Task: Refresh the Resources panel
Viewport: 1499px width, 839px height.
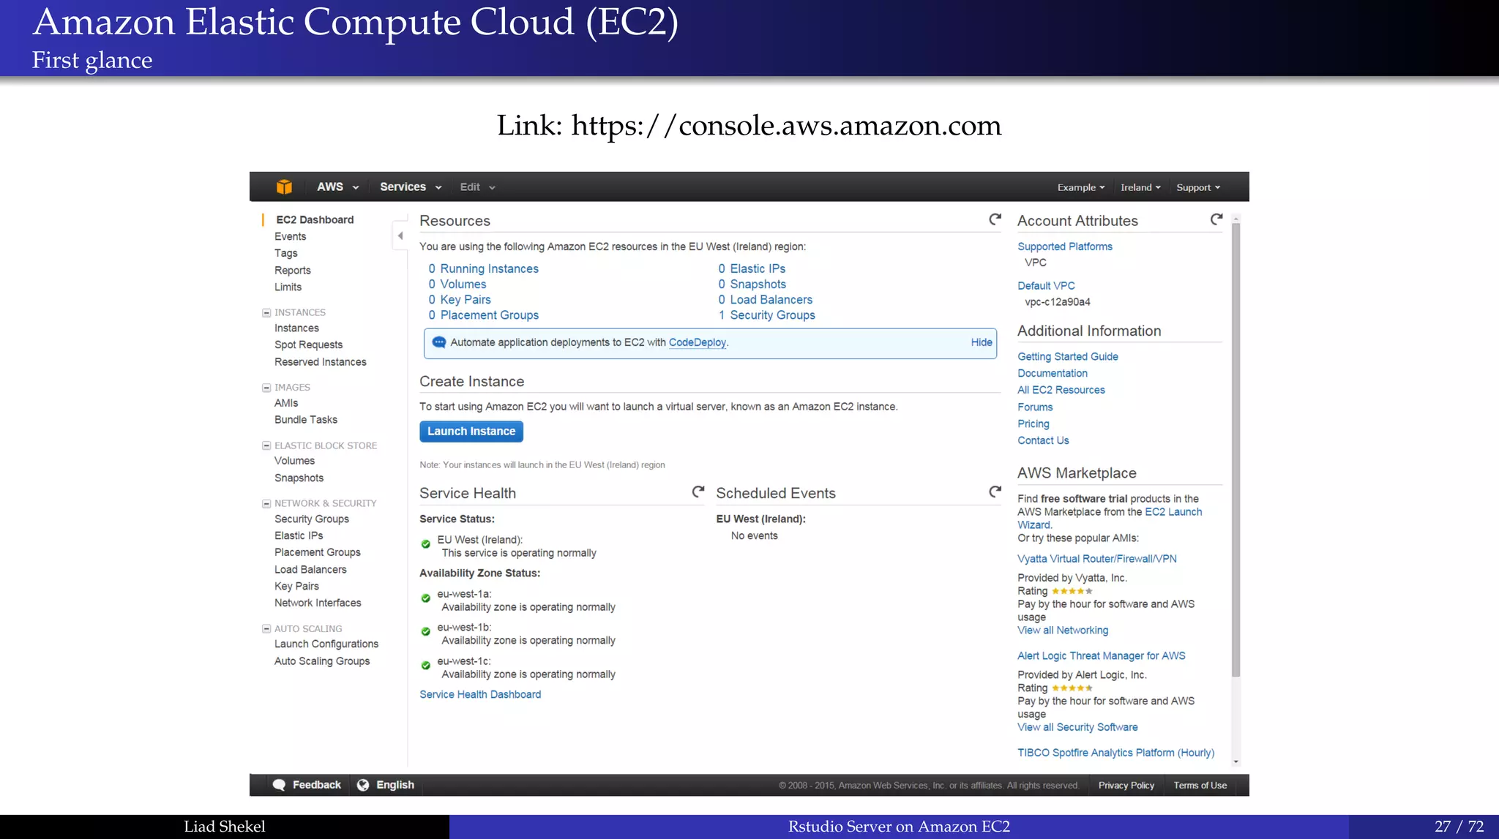Action: (x=995, y=219)
